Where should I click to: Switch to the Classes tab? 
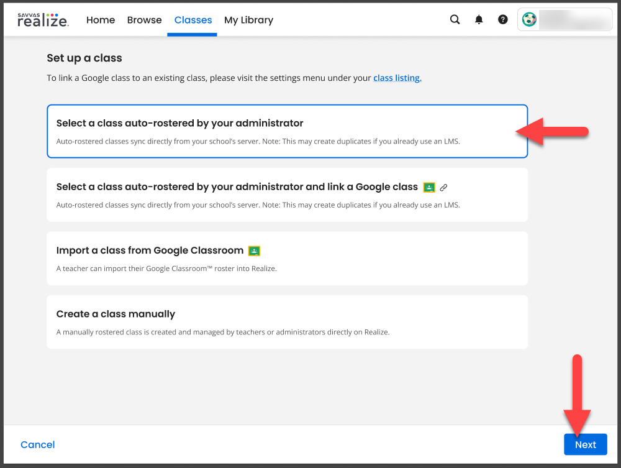pyautogui.click(x=193, y=20)
